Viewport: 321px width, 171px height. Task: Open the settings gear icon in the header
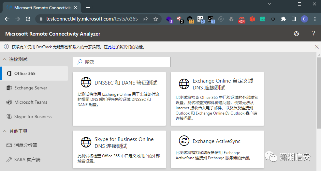pyautogui.click(x=297, y=33)
